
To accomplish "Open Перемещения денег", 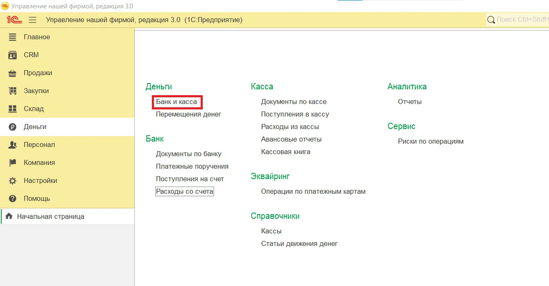I will pyautogui.click(x=189, y=114).
